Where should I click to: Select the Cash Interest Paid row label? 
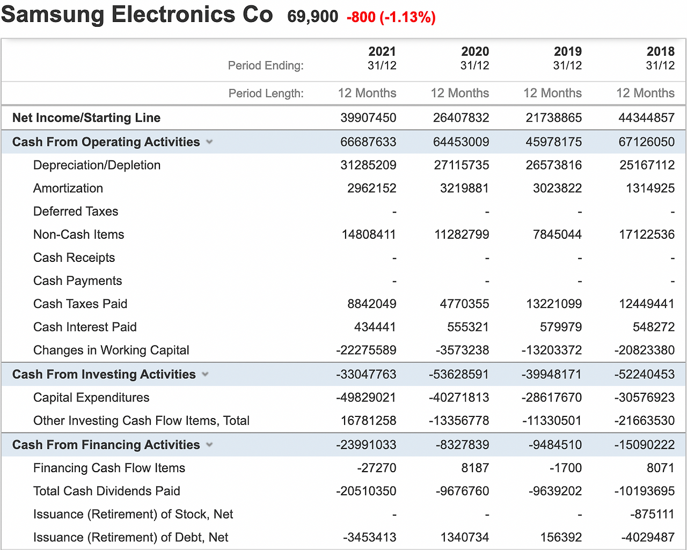tap(85, 327)
